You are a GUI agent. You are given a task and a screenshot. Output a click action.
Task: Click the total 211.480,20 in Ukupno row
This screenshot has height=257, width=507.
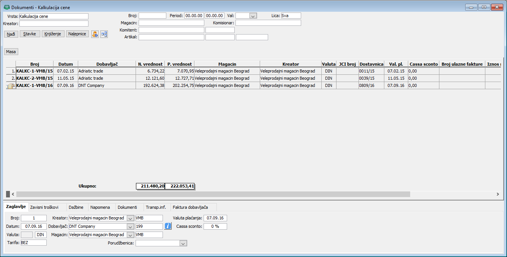click(150, 186)
